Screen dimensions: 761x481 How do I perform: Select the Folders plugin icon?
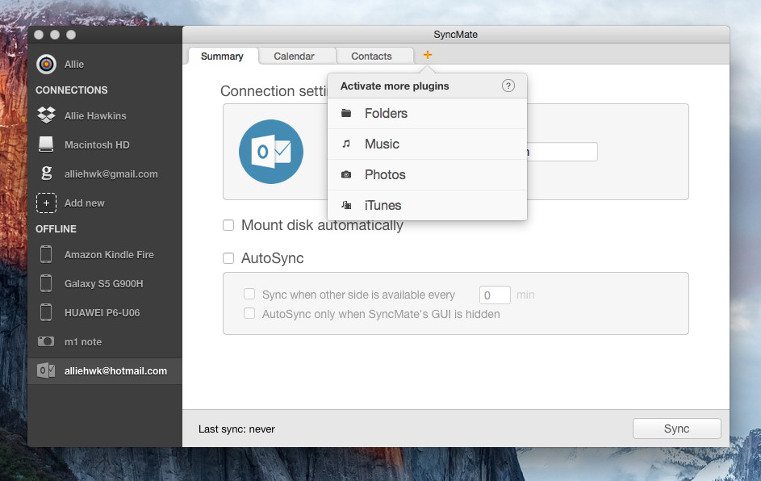pyautogui.click(x=347, y=113)
